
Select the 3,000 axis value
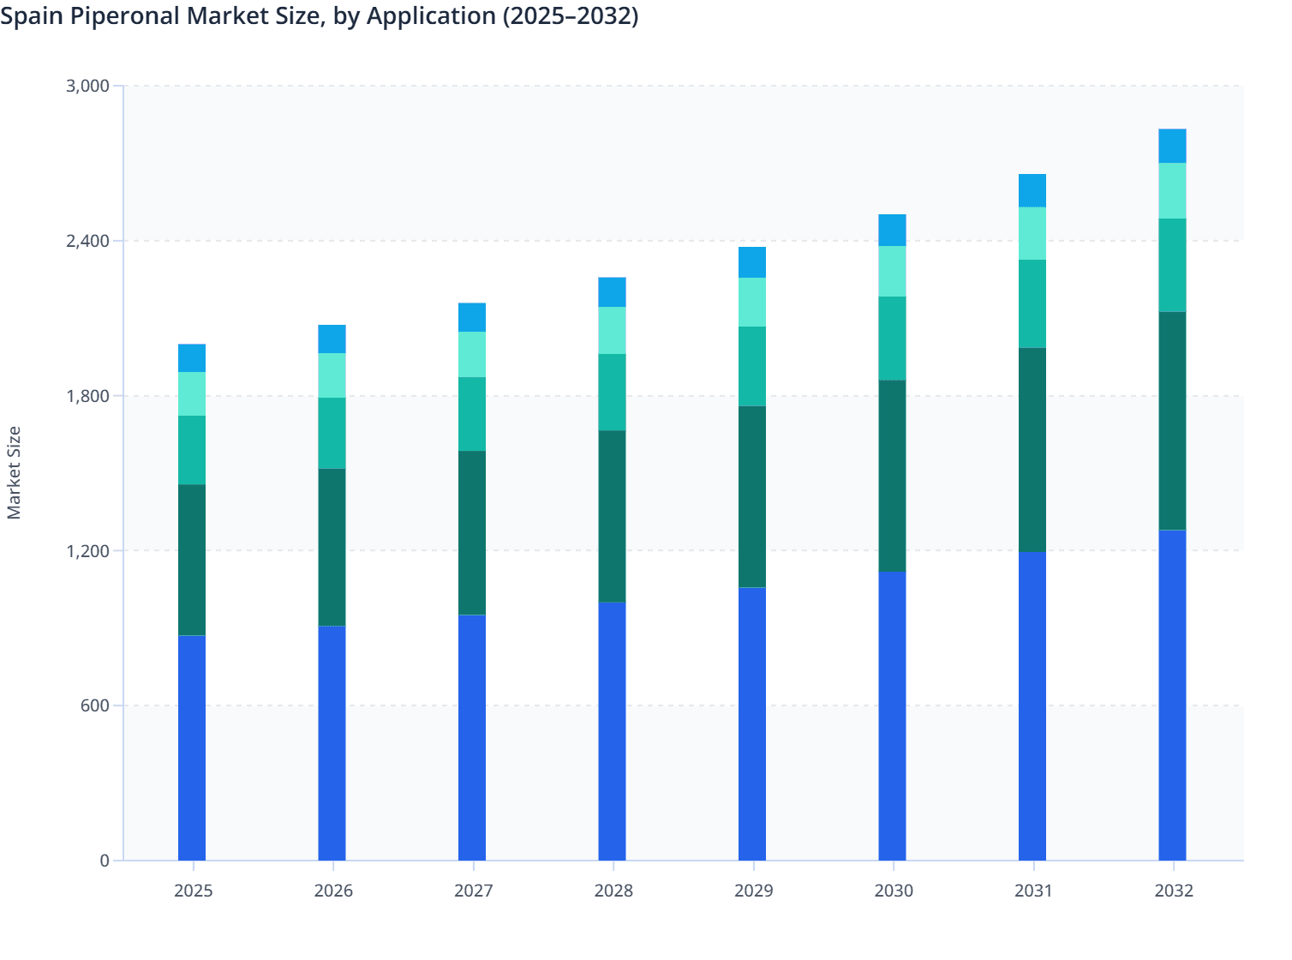point(88,86)
